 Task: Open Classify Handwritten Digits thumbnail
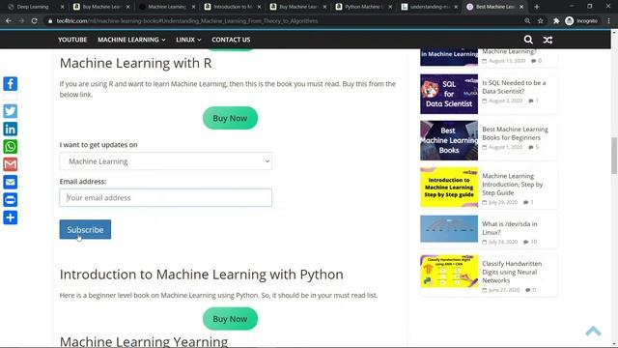[449, 272]
